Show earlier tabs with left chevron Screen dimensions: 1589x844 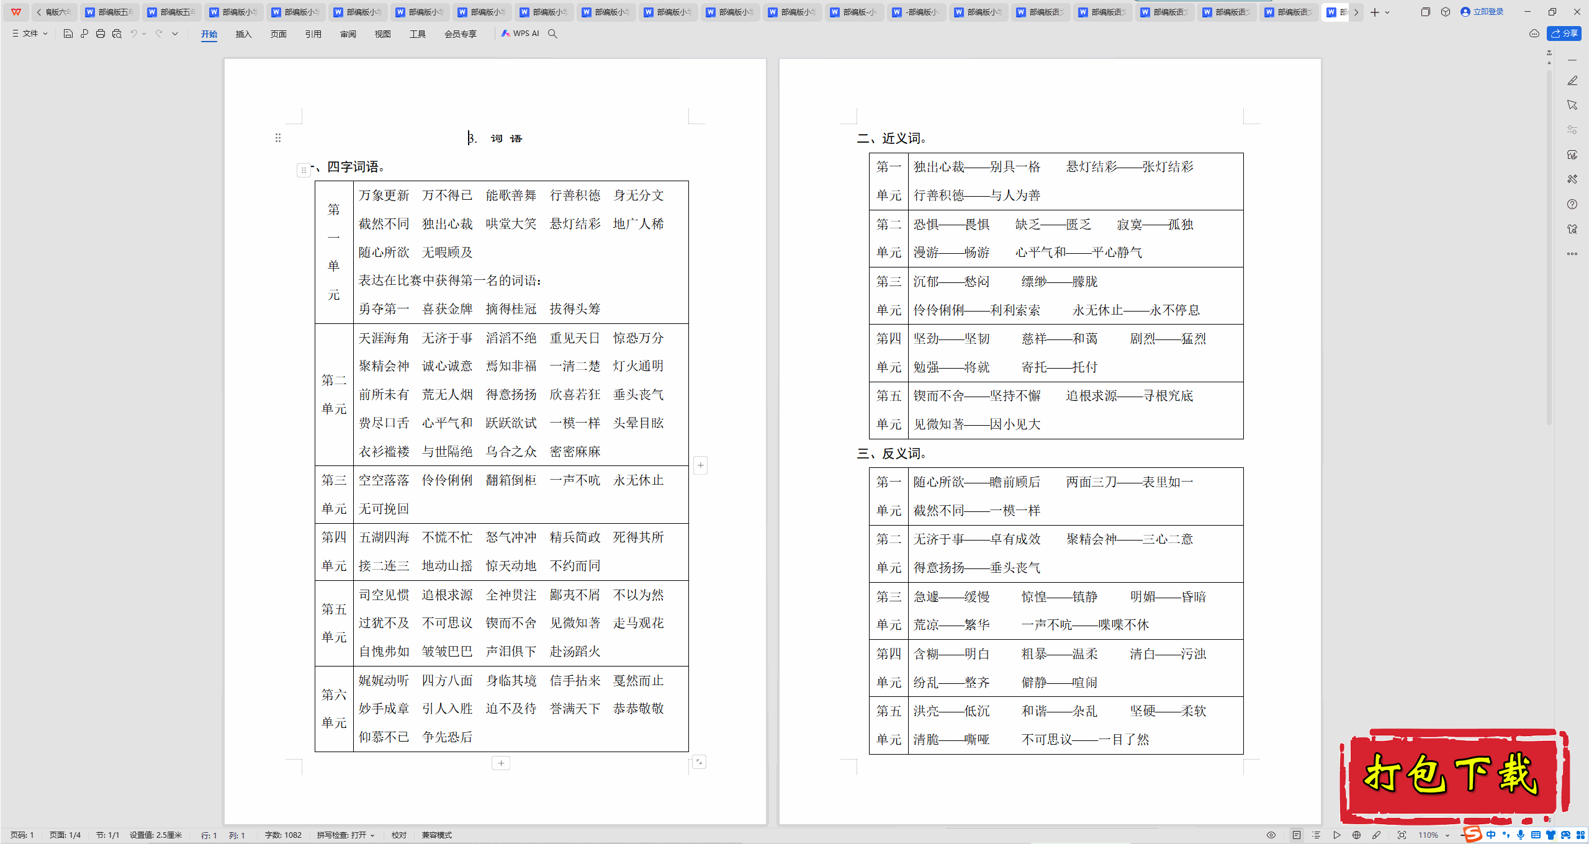pos(39,12)
